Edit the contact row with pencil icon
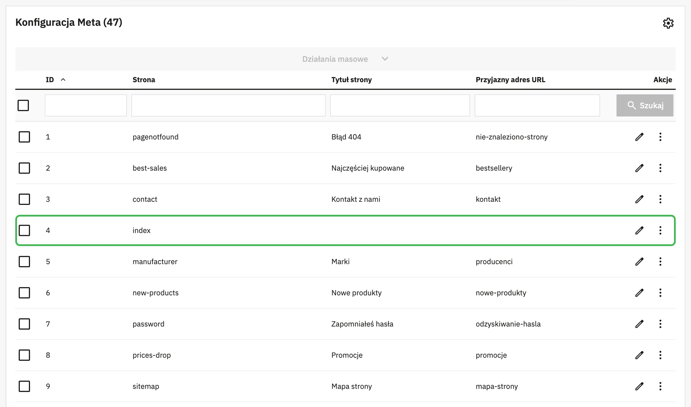Image resolution: width=691 pixels, height=407 pixels. point(639,199)
